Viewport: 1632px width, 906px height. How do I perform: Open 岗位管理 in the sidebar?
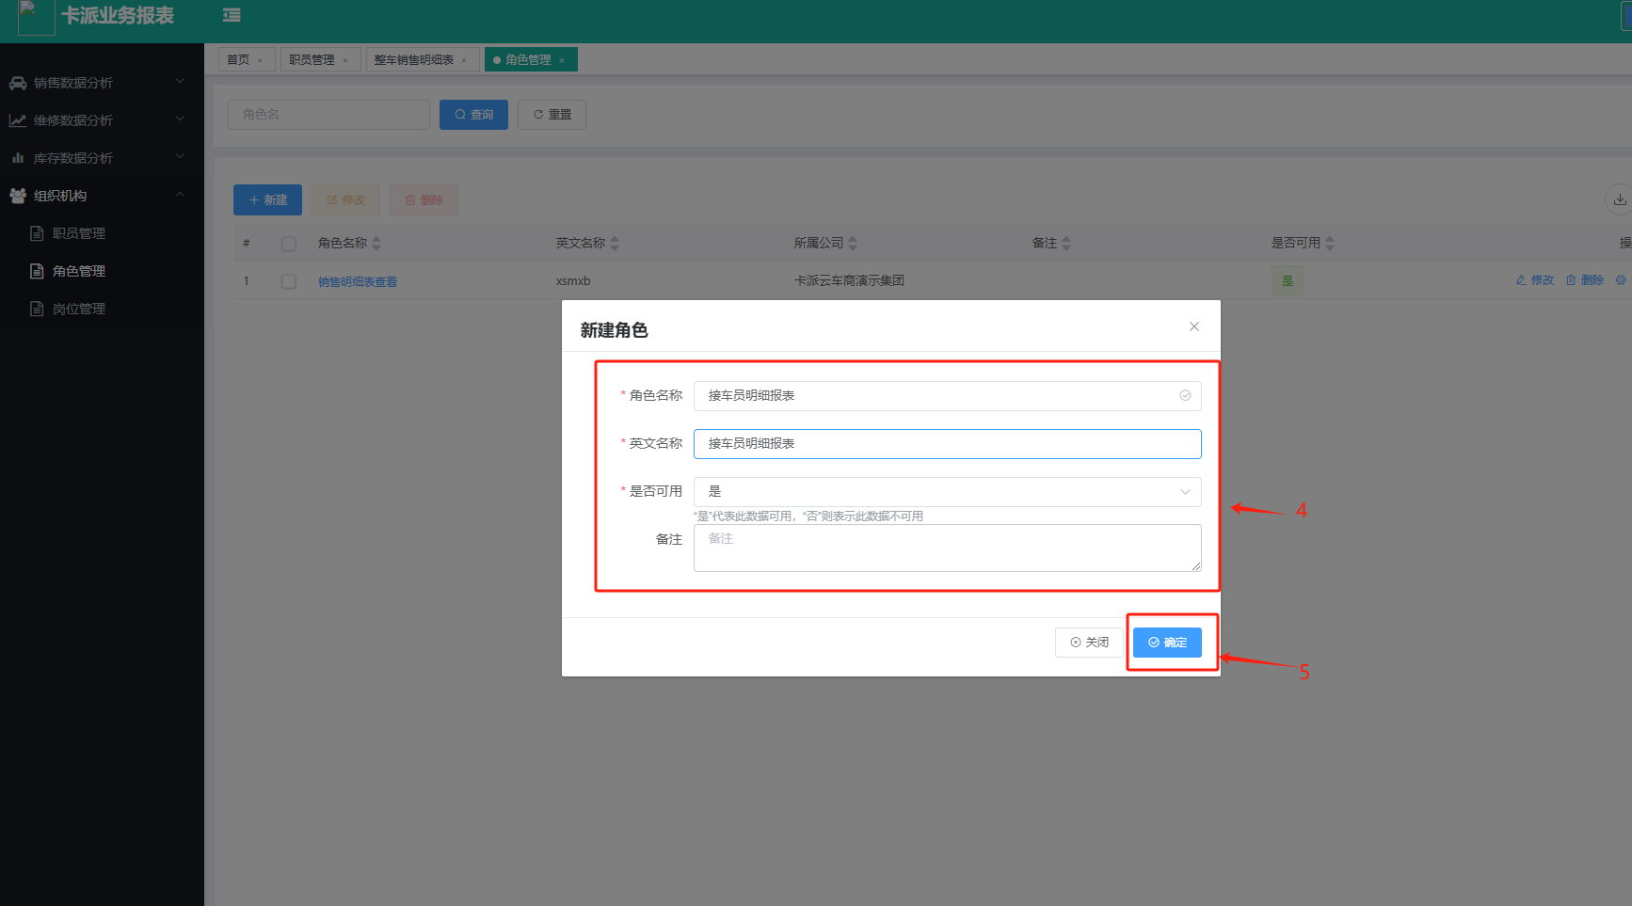point(79,309)
